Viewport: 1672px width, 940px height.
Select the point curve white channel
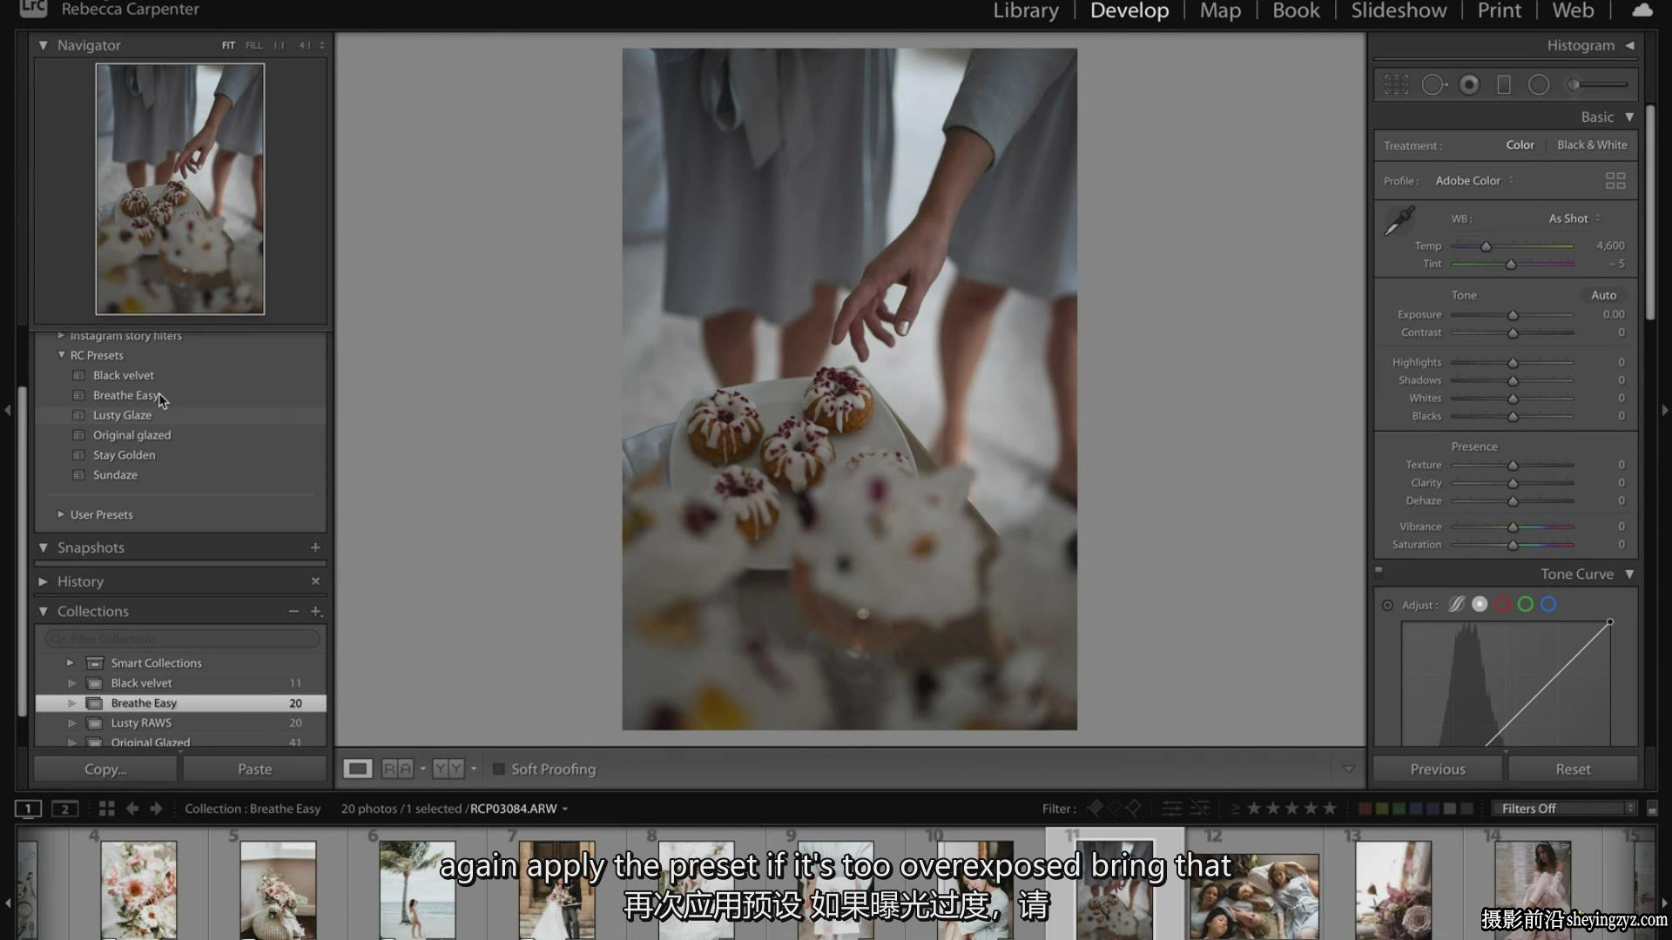pos(1480,604)
